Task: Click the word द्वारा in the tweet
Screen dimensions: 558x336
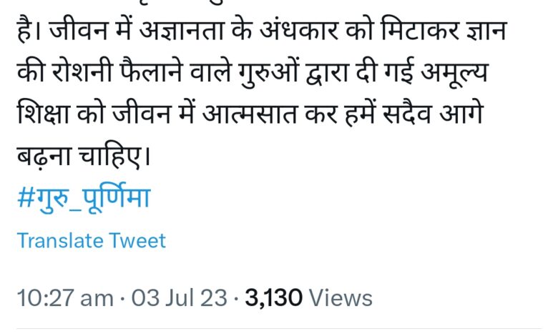Action: 327,73
